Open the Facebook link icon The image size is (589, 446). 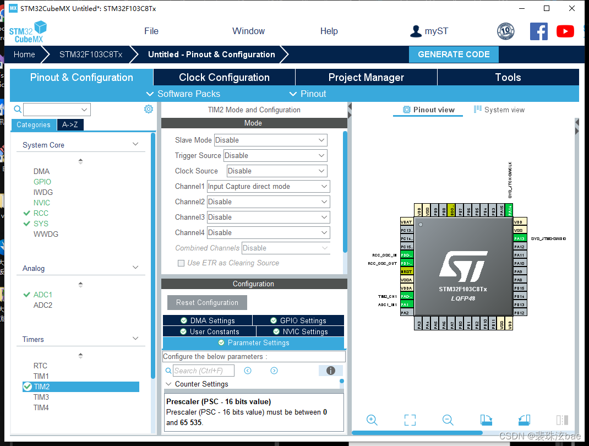coord(539,31)
